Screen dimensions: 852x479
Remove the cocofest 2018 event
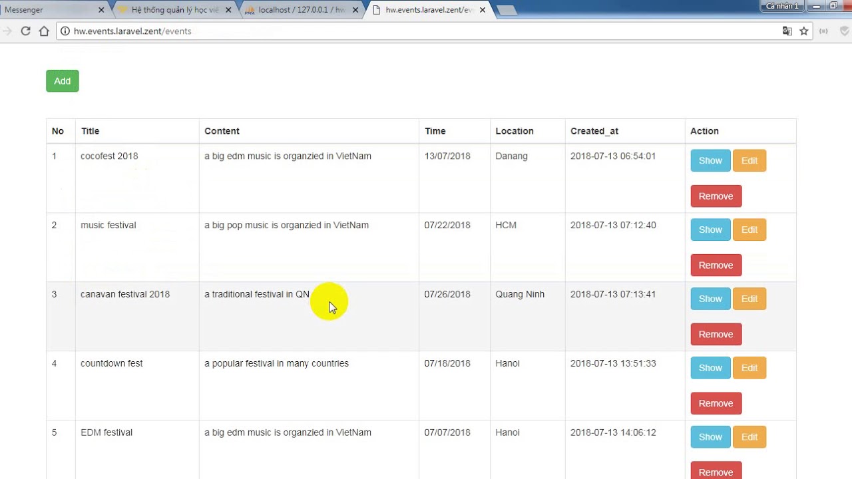coord(716,196)
